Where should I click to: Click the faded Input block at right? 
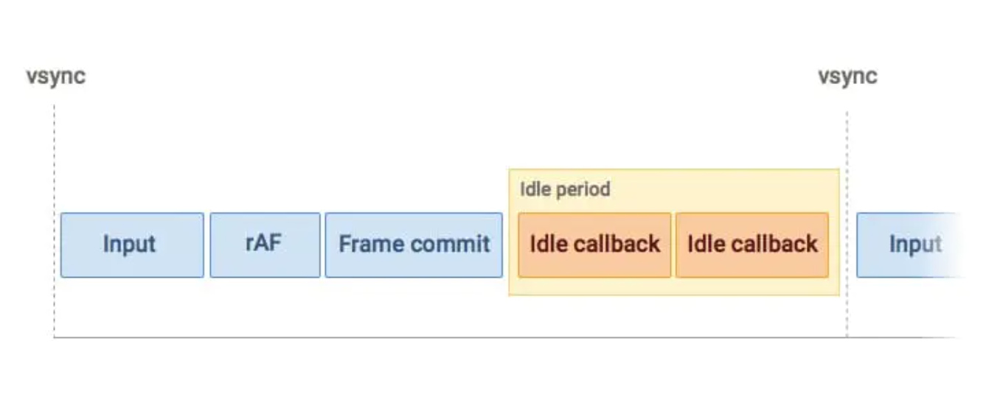tap(910, 245)
